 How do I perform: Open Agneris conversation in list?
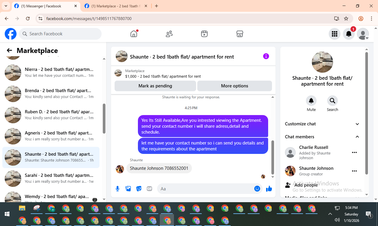pos(51,136)
